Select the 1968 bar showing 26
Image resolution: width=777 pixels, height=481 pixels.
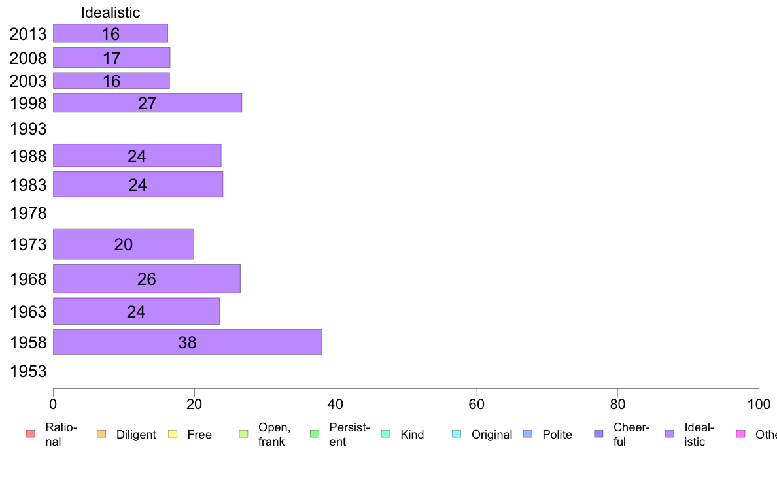pyautogui.click(x=147, y=279)
